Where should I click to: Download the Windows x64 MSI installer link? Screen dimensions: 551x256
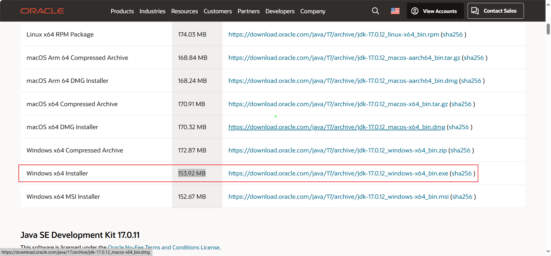tap(338, 197)
